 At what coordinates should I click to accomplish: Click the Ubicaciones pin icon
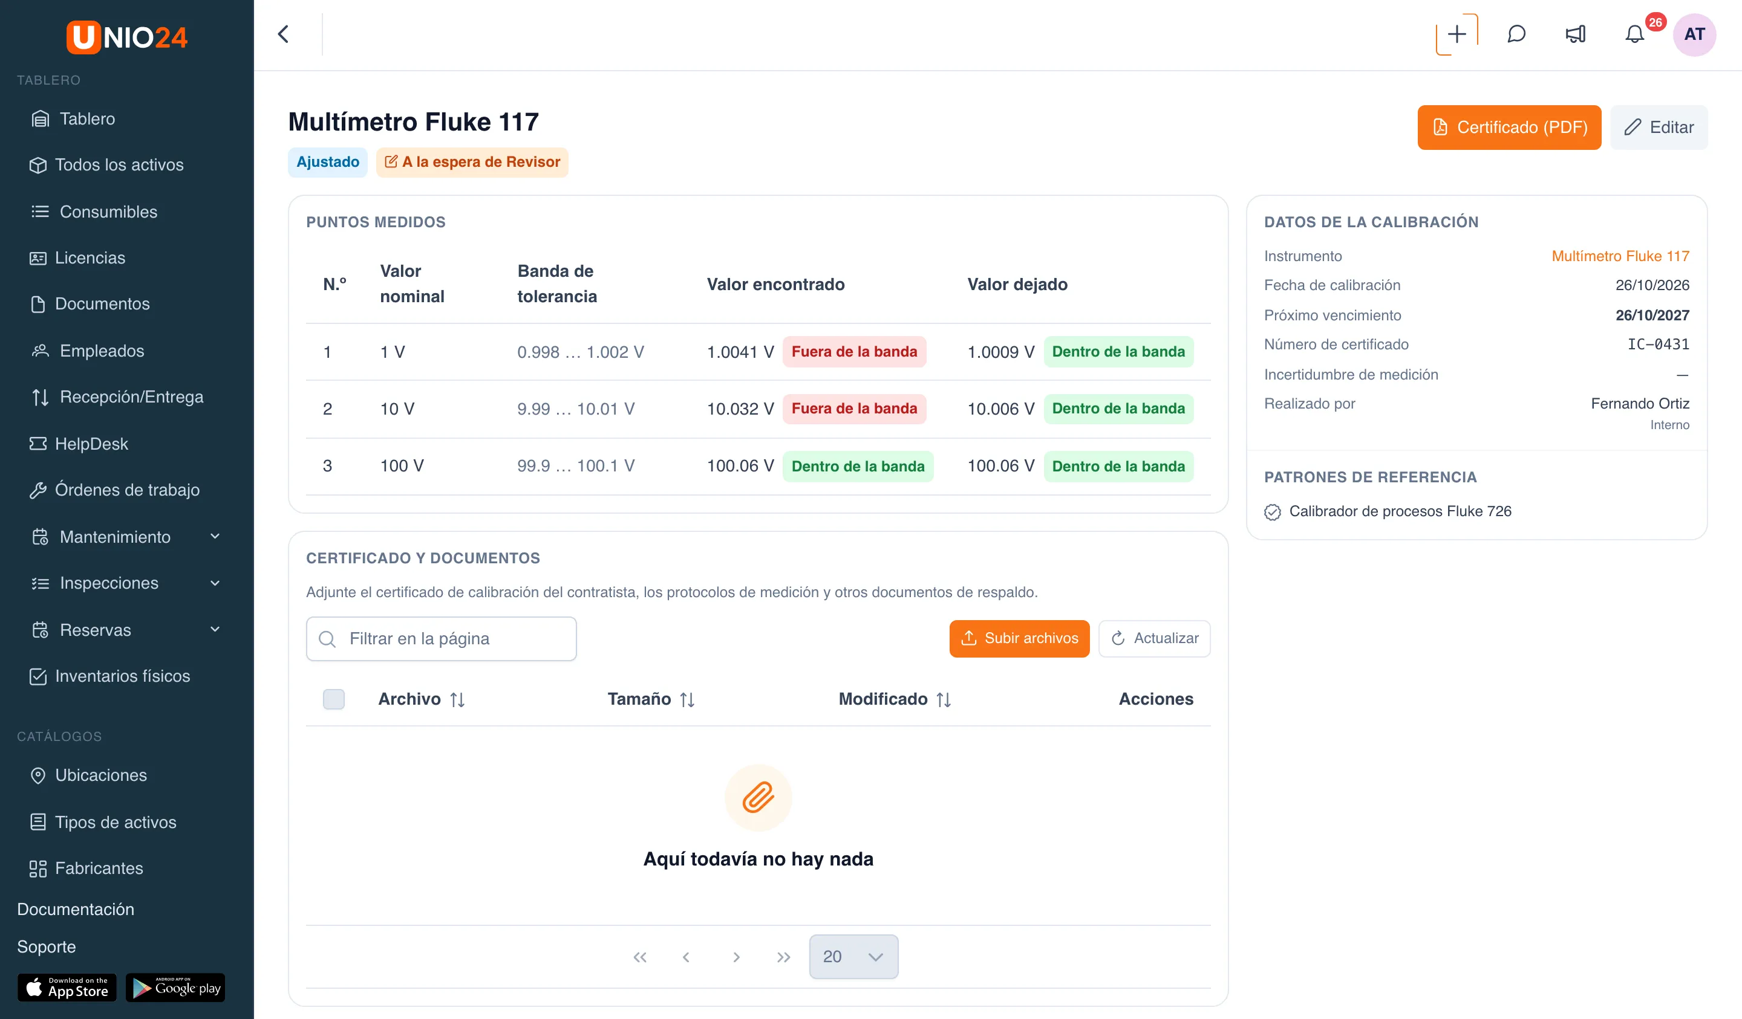[x=38, y=775]
